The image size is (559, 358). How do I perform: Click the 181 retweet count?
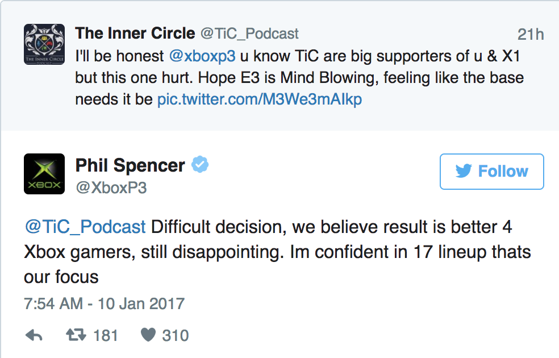coord(105,336)
